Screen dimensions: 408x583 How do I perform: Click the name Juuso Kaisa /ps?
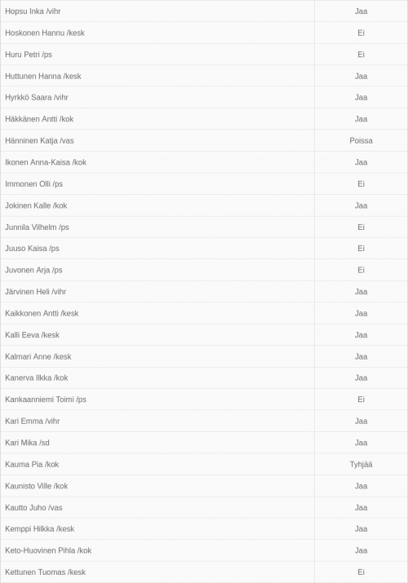[32, 249]
